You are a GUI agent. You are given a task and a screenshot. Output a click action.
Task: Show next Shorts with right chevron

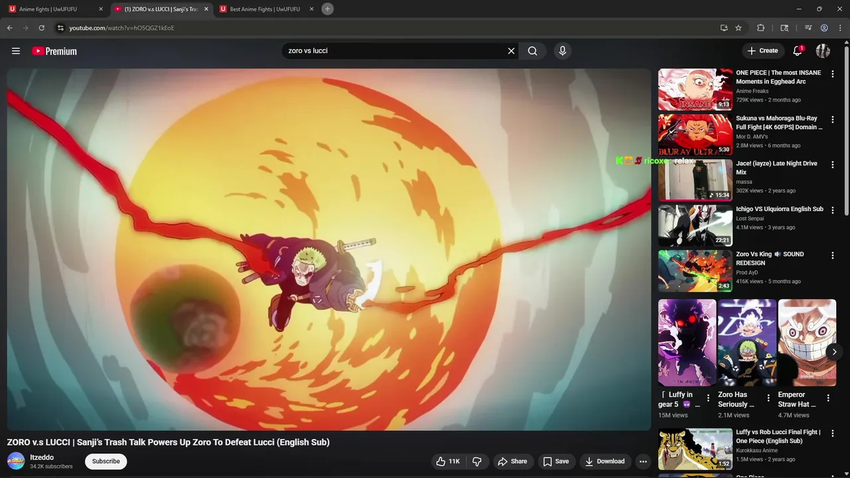pos(834,352)
